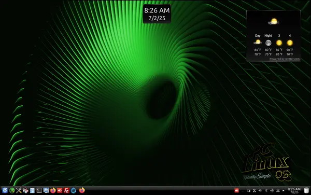Screen dimensions: 311x195
Task: Launch the software packages boxes icon
Action: point(25,190)
